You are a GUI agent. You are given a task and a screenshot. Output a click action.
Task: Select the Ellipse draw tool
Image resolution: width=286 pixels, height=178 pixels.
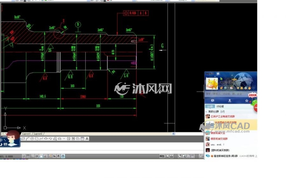coord(46,139)
